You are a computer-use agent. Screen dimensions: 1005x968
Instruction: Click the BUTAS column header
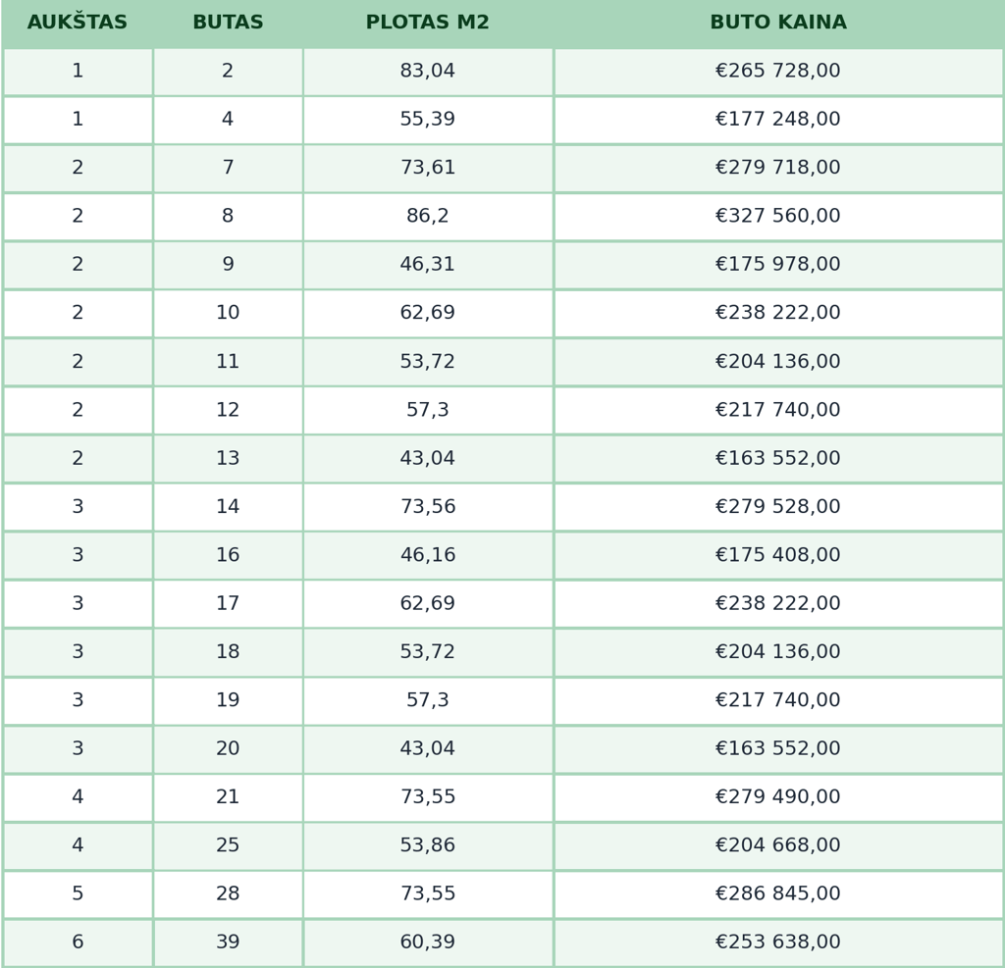[x=228, y=23]
